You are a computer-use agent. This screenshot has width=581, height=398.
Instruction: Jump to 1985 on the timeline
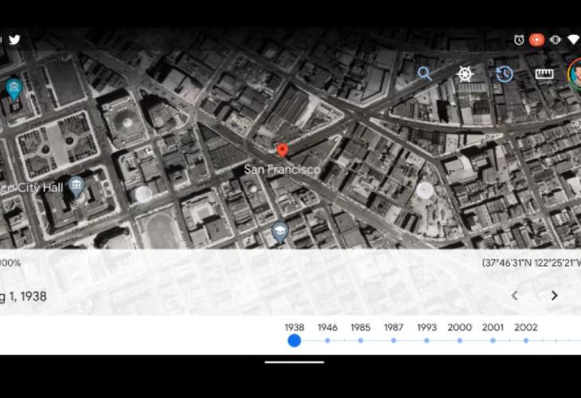[361, 340]
